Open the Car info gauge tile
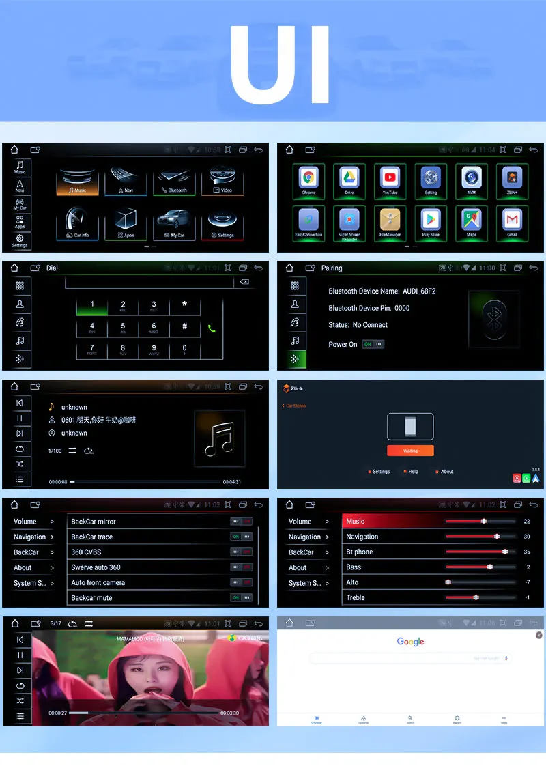This screenshot has width=546, height=768. click(77, 225)
